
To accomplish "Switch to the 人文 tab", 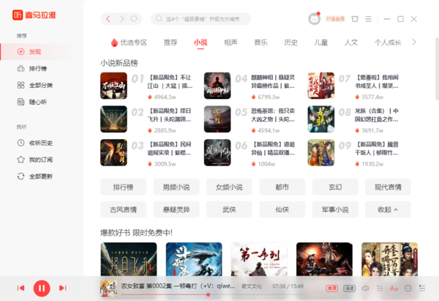I will pyautogui.click(x=351, y=42).
